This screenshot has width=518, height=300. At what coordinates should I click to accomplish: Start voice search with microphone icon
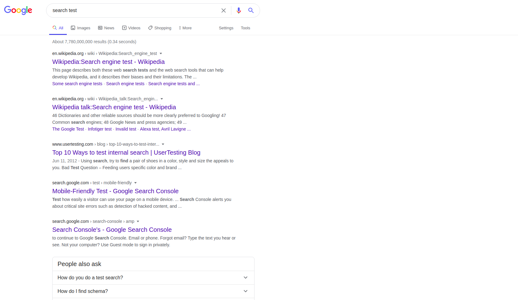pyautogui.click(x=238, y=10)
